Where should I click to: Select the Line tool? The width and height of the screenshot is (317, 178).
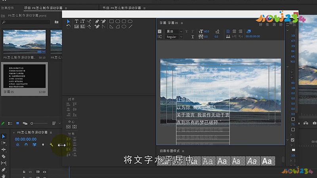130,27
